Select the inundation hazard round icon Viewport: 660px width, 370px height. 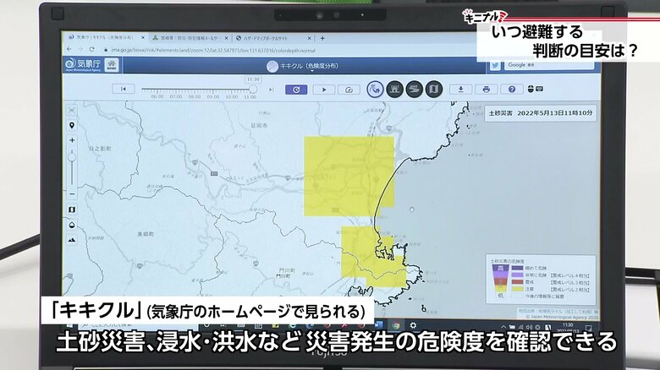[x=394, y=90]
